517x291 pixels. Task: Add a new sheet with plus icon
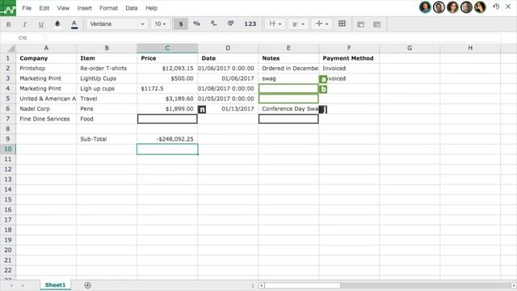pyautogui.click(x=87, y=285)
